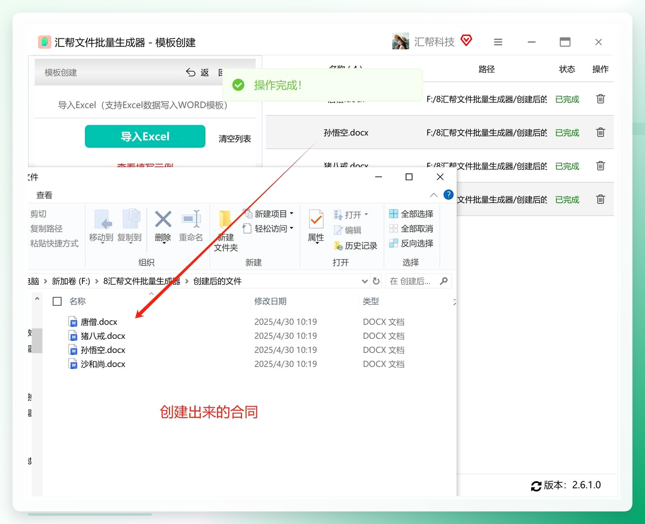Click the 导入Excel button
The width and height of the screenshot is (645, 524).
[x=145, y=136]
